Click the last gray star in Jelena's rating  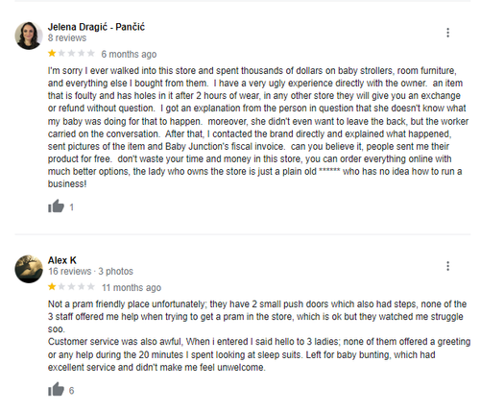(91, 53)
